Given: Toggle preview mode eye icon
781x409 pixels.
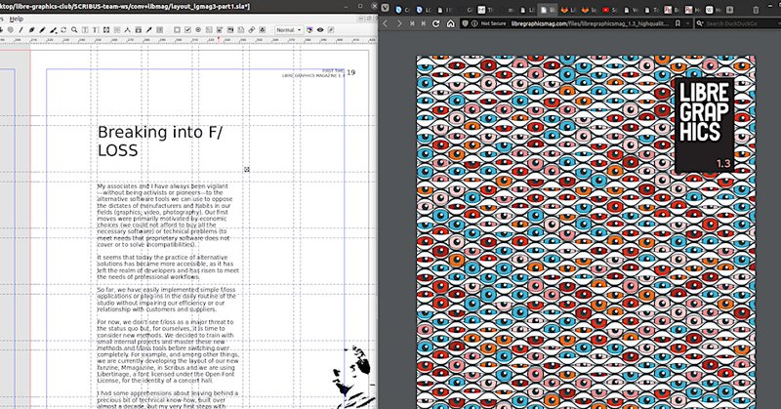Looking at the screenshot, I should click(x=320, y=30).
